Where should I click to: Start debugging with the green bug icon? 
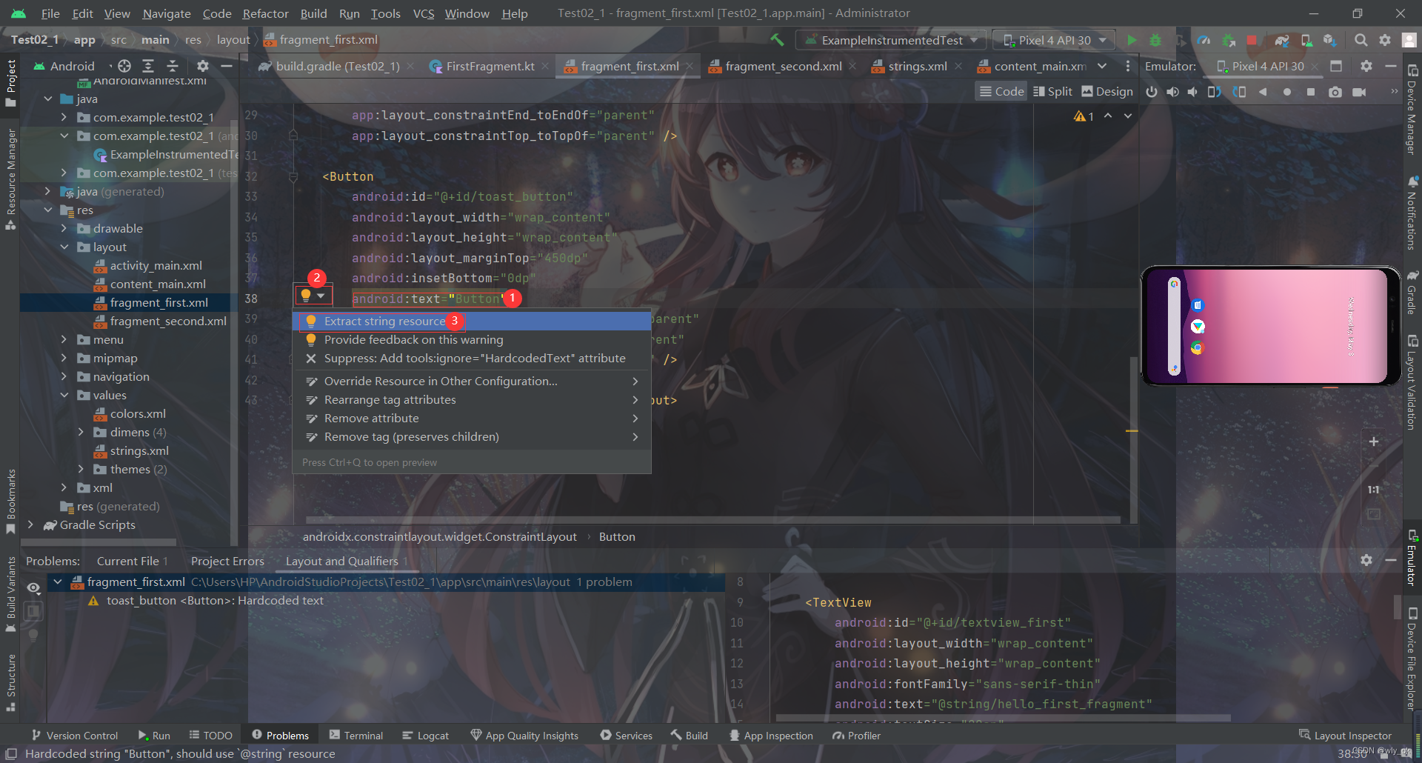(1155, 40)
